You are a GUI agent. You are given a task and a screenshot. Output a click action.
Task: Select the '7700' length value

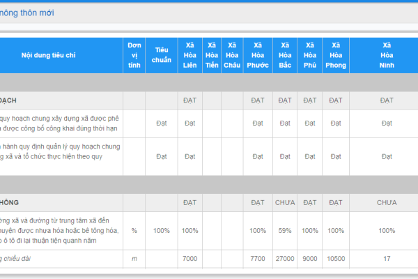click(258, 259)
